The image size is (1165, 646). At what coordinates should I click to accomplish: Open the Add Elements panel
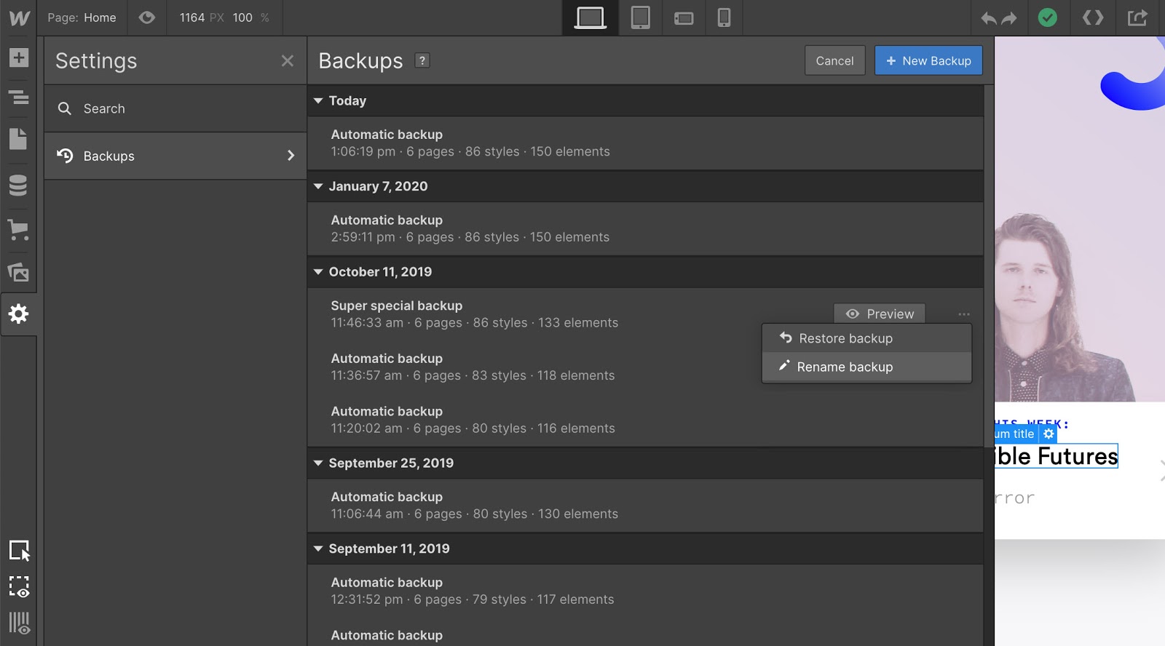[x=18, y=58]
